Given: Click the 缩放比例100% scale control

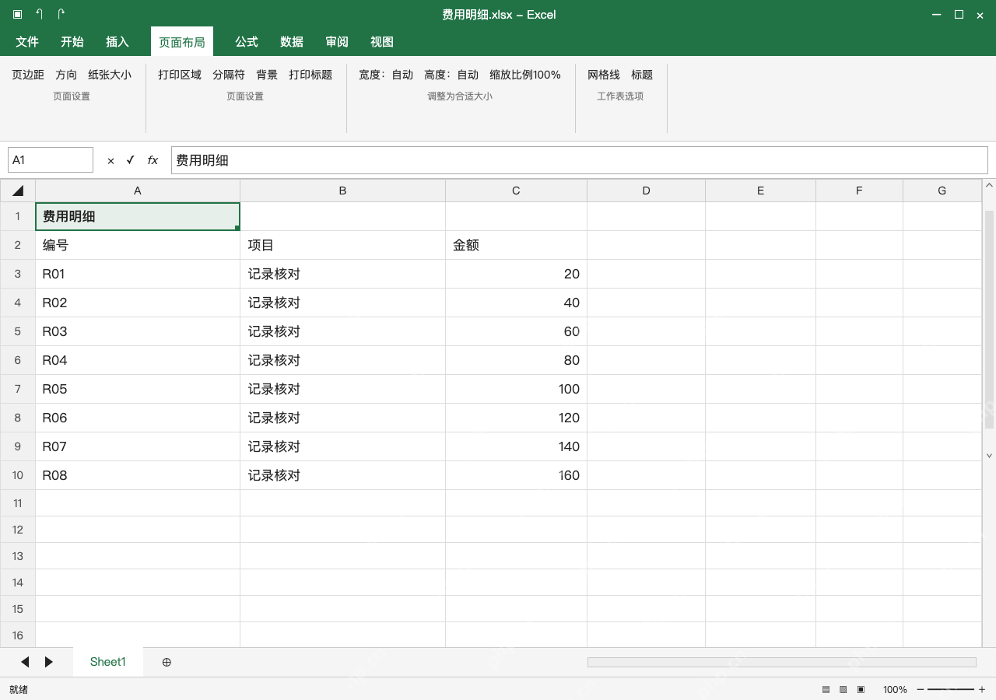Looking at the screenshot, I should pyautogui.click(x=525, y=75).
